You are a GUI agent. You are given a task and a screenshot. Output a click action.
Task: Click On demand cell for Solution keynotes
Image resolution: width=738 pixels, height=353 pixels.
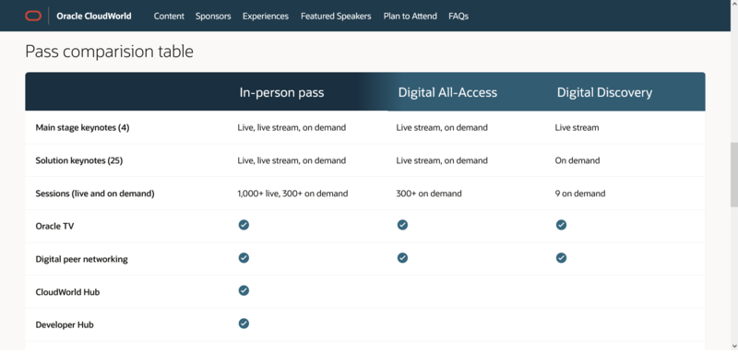pyautogui.click(x=577, y=160)
